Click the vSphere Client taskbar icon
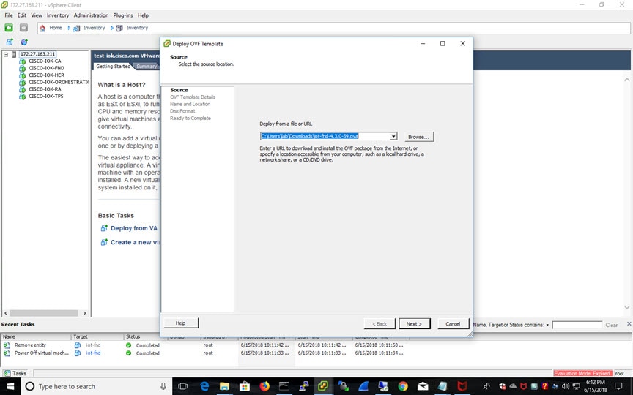 click(323, 386)
